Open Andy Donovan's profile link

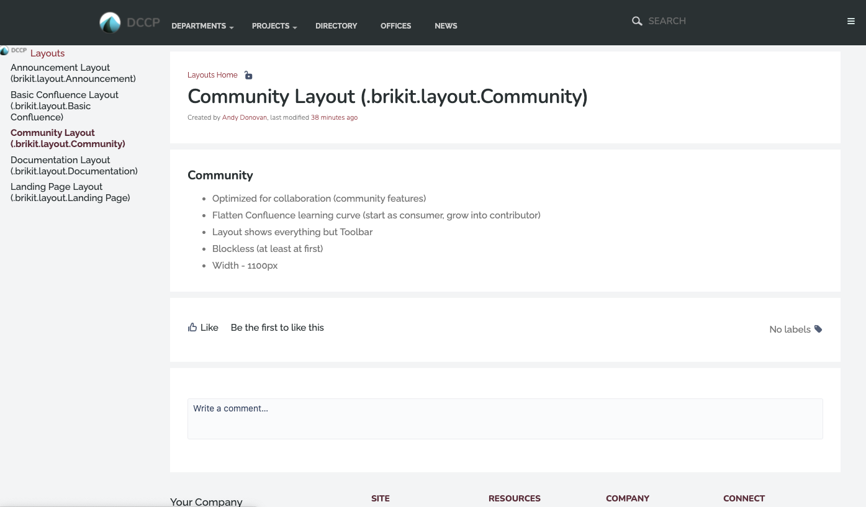point(245,117)
